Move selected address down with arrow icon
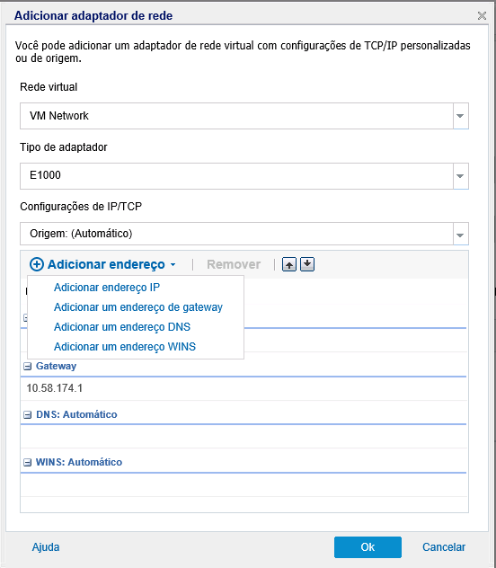This screenshot has height=568, width=496. click(307, 264)
